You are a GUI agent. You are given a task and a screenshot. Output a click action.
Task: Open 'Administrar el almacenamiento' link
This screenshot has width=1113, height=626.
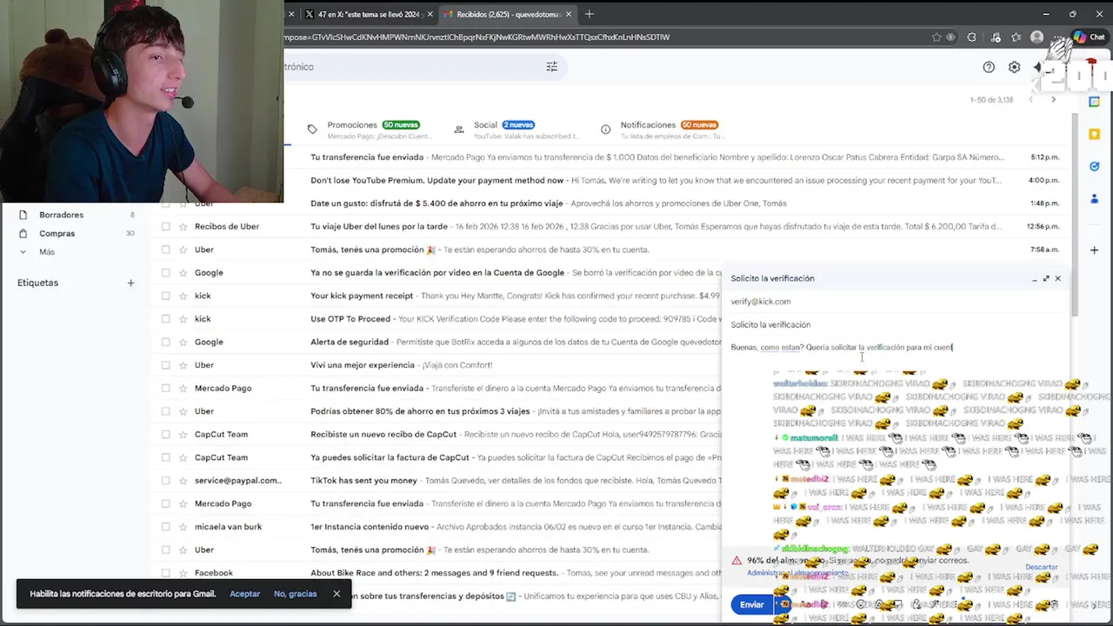click(797, 574)
